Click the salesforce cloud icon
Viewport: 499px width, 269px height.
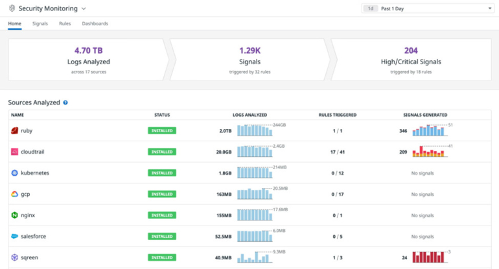click(14, 237)
